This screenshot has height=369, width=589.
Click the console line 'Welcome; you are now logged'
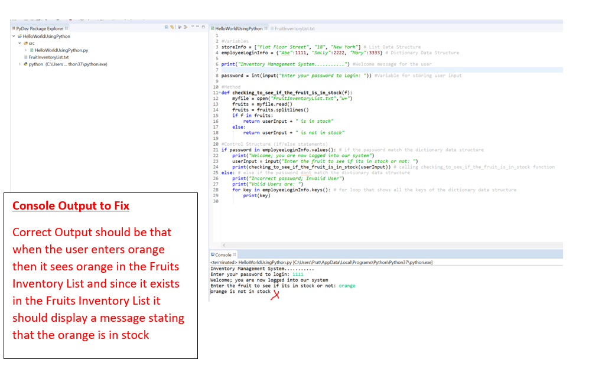[269, 280]
